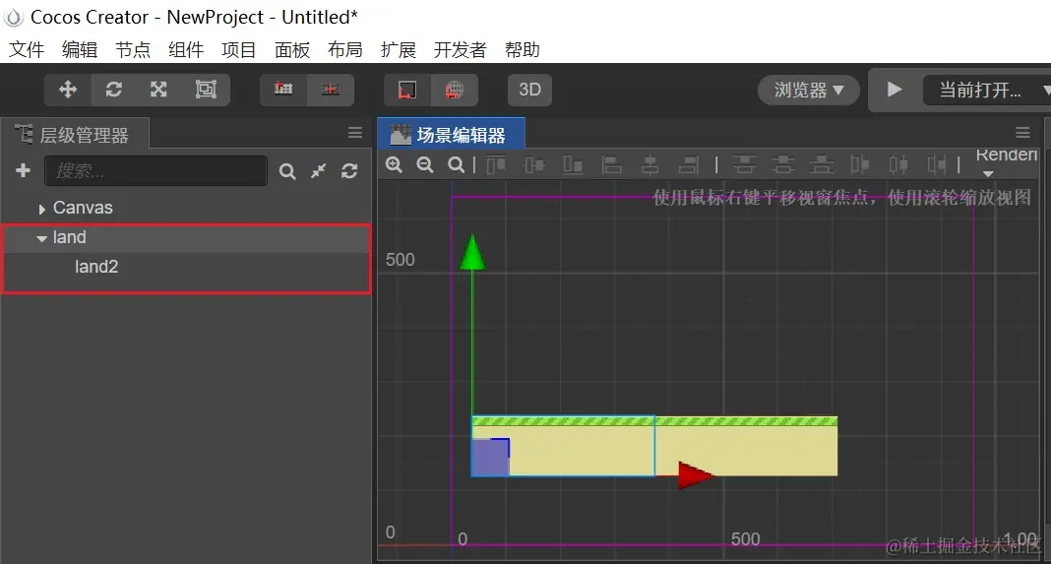The width and height of the screenshot is (1051, 564).
Task: Open the 当前打开 scene dropdown
Action: (x=987, y=90)
